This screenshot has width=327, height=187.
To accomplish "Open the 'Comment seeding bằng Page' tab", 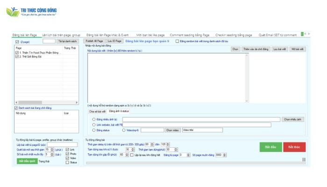I will (x=189, y=35).
